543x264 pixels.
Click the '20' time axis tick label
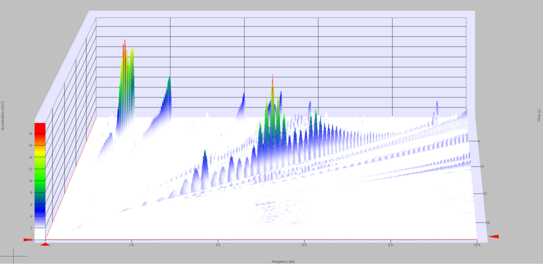(x=488, y=222)
